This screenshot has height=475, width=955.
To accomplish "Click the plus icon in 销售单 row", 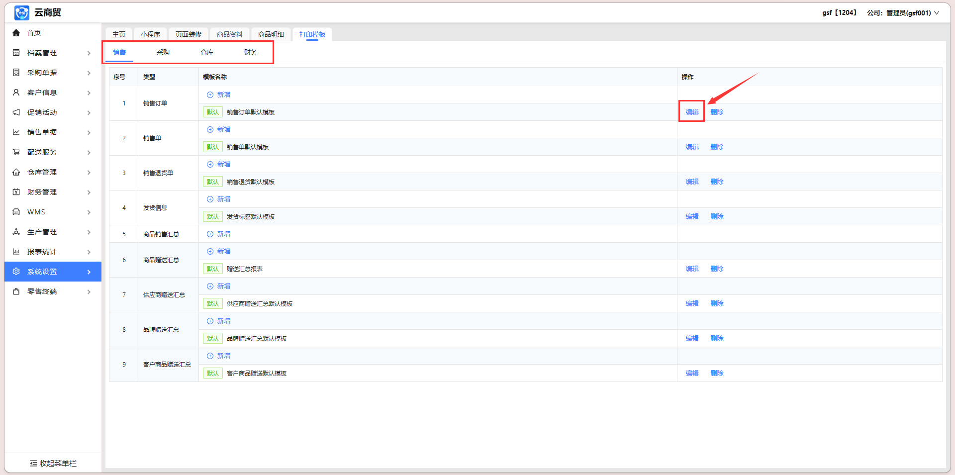I will [210, 129].
